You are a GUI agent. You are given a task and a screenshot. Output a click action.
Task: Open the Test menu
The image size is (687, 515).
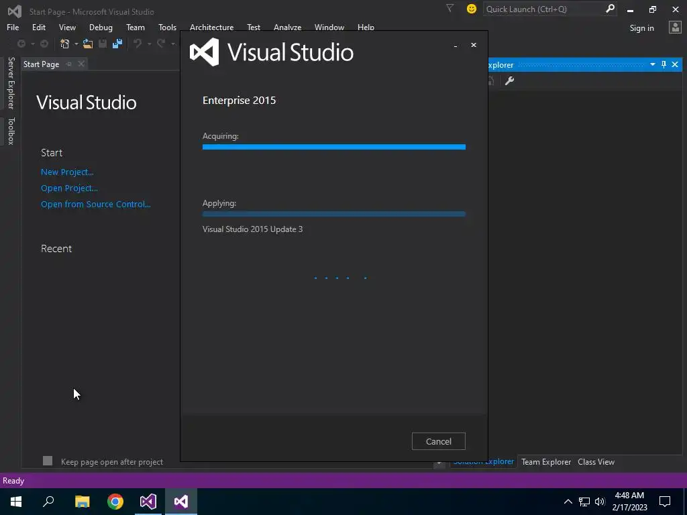253,27
